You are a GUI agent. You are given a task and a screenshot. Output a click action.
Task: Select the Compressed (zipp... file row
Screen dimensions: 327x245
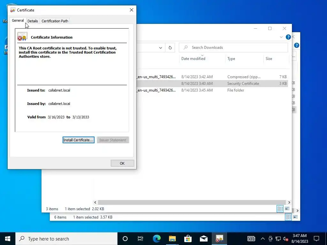[x=212, y=77]
